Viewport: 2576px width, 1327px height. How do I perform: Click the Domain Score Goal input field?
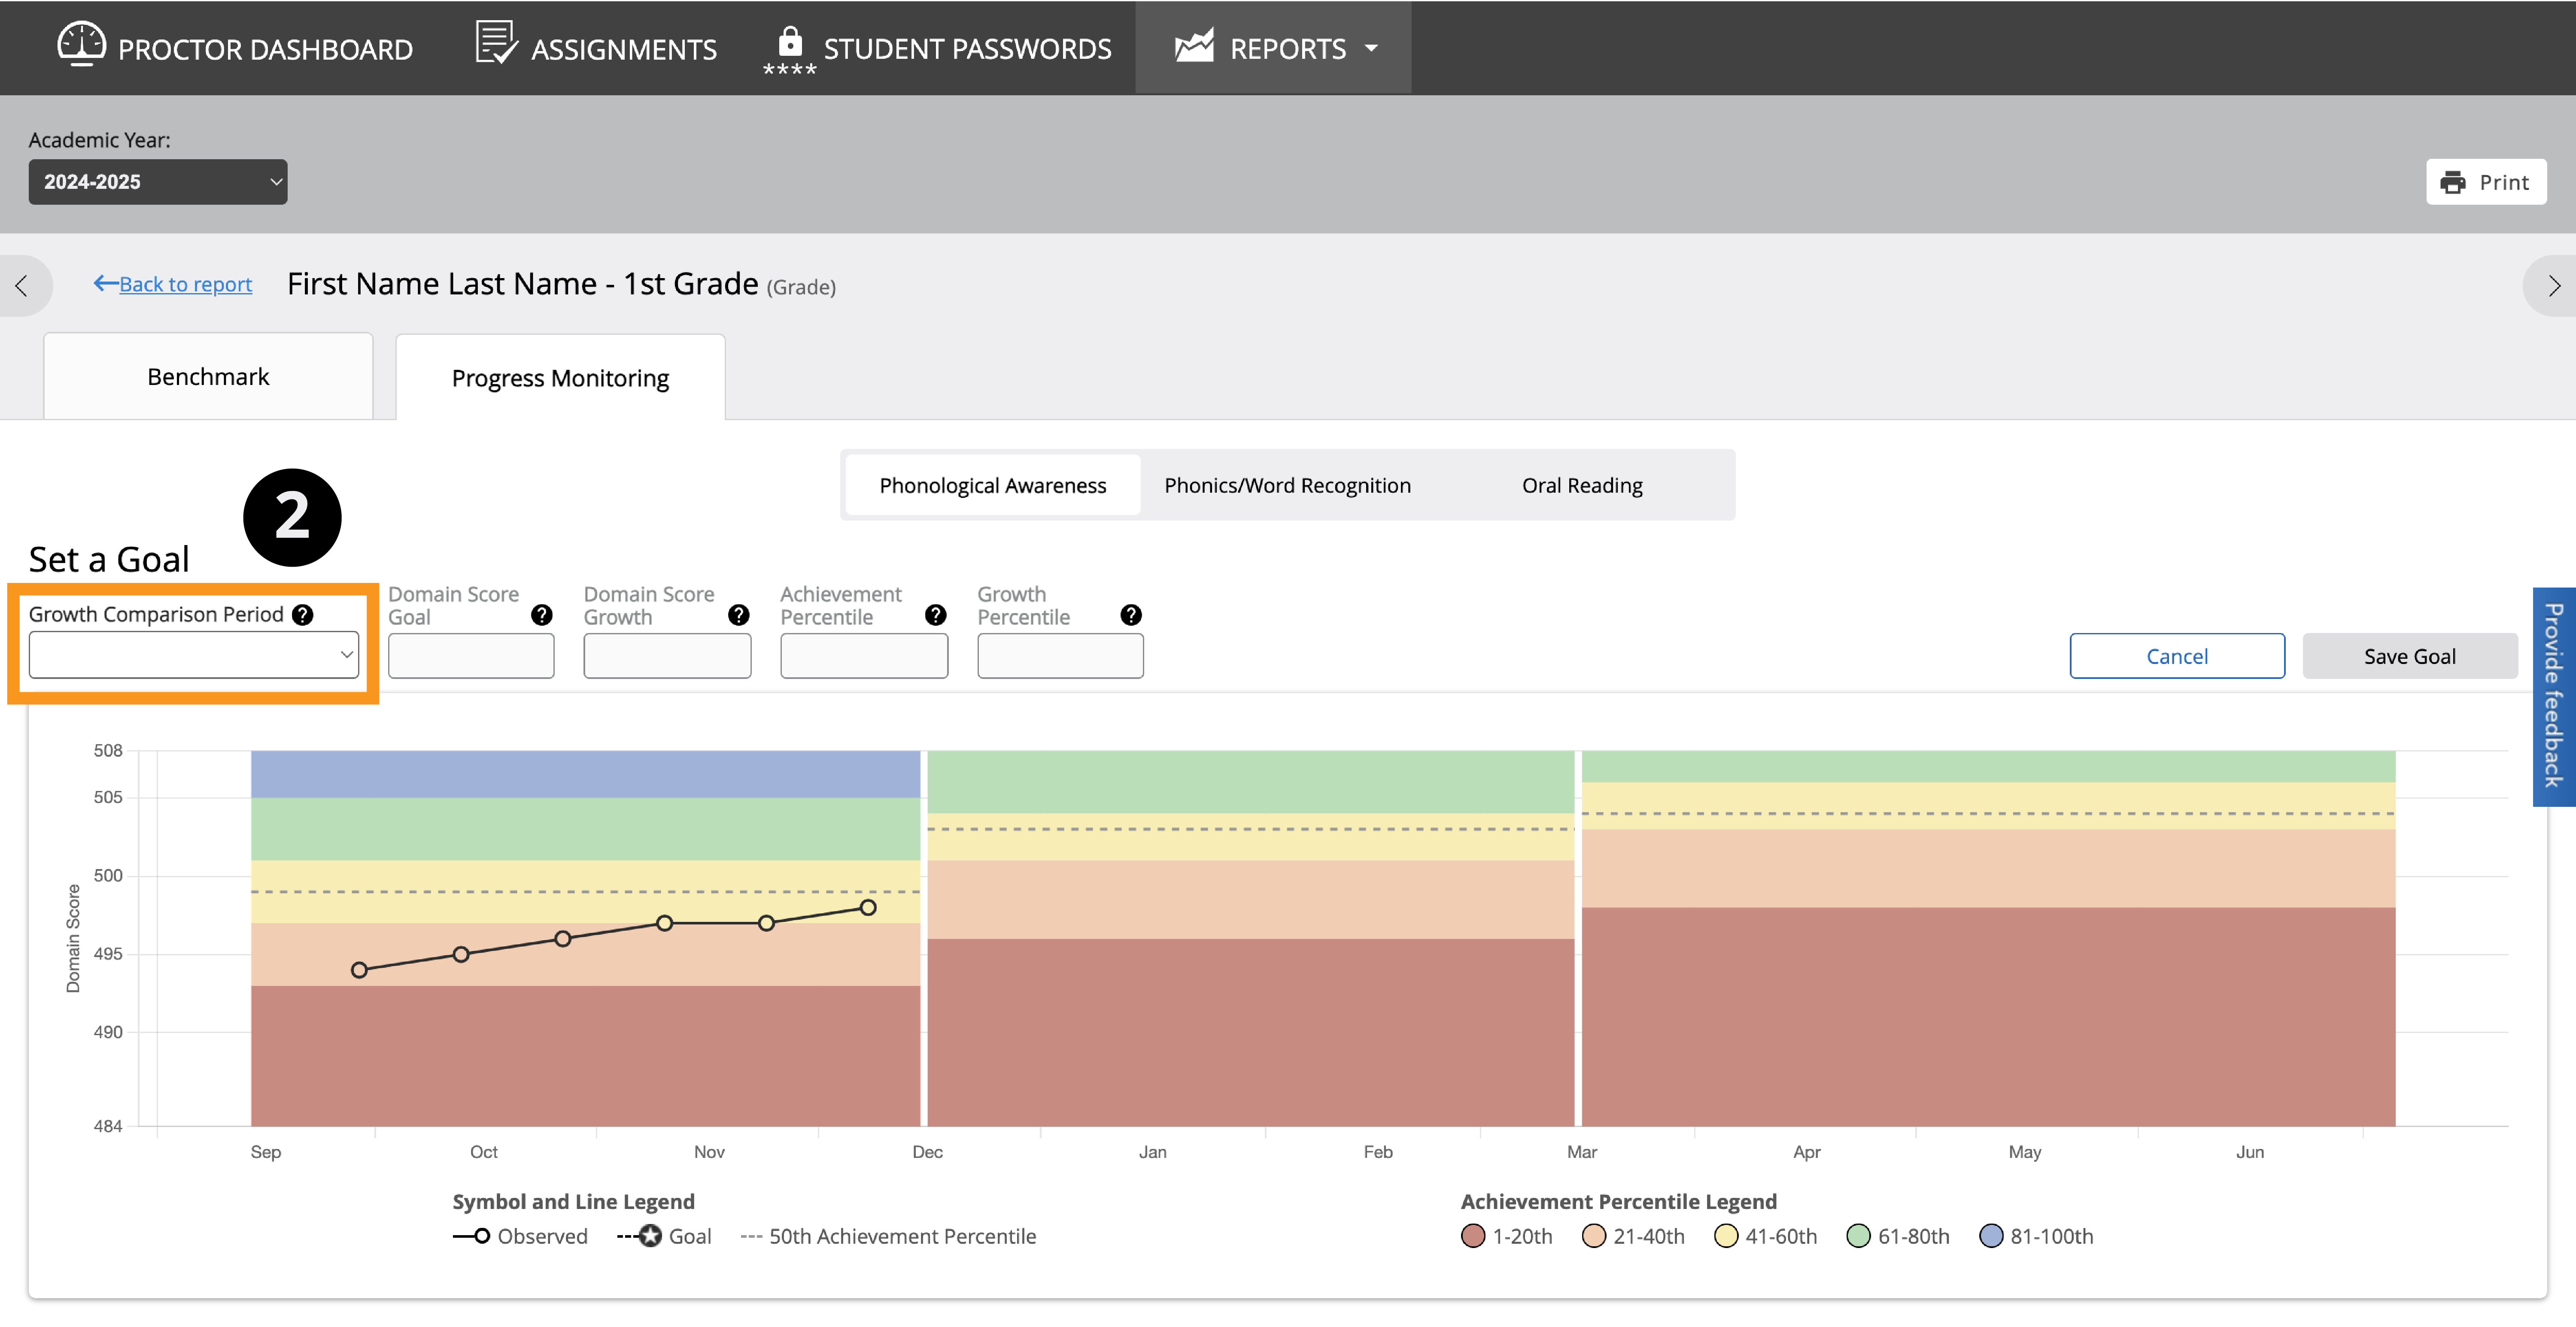click(471, 656)
